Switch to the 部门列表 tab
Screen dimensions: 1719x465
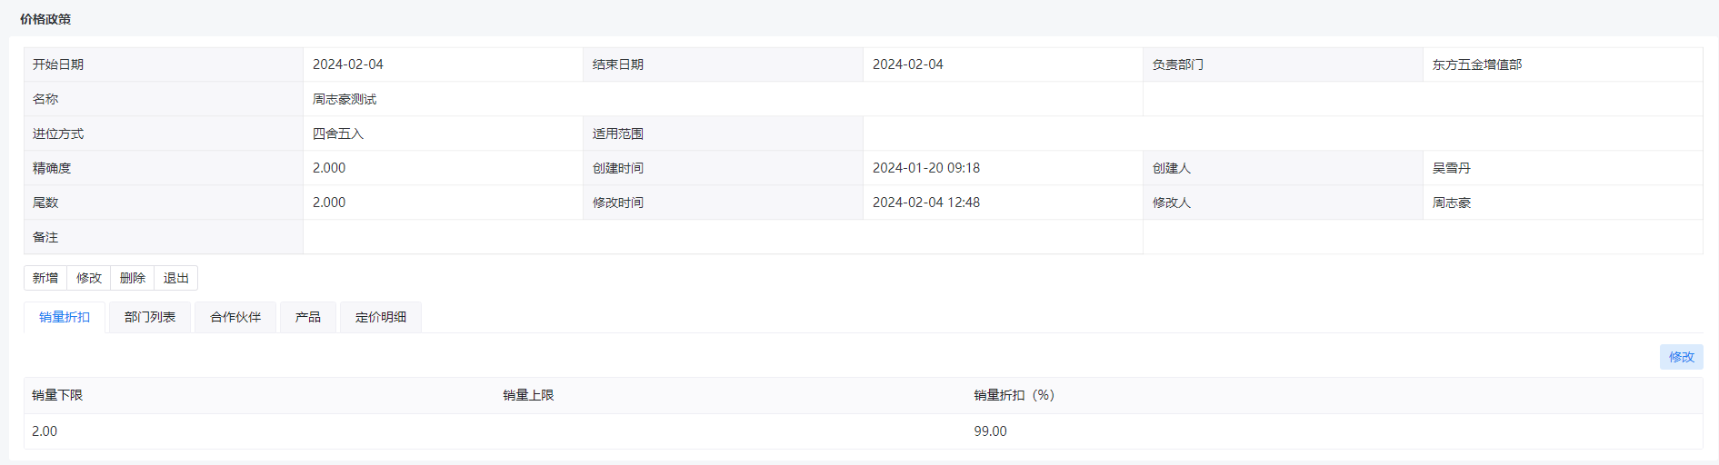(x=150, y=317)
